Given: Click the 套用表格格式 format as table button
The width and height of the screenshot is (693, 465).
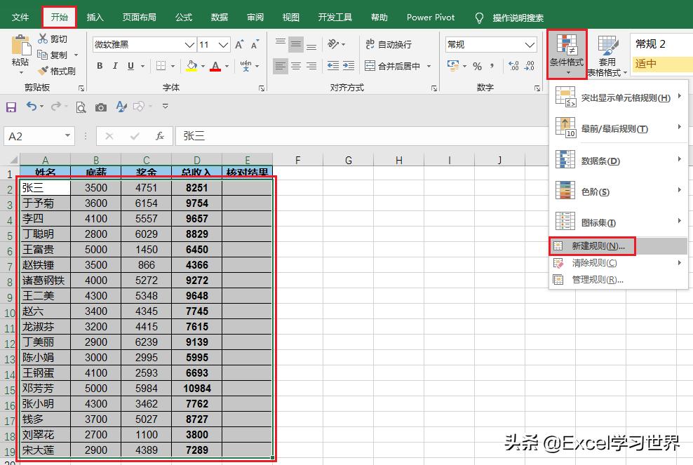Looking at the screenshot, I should 607,56.
